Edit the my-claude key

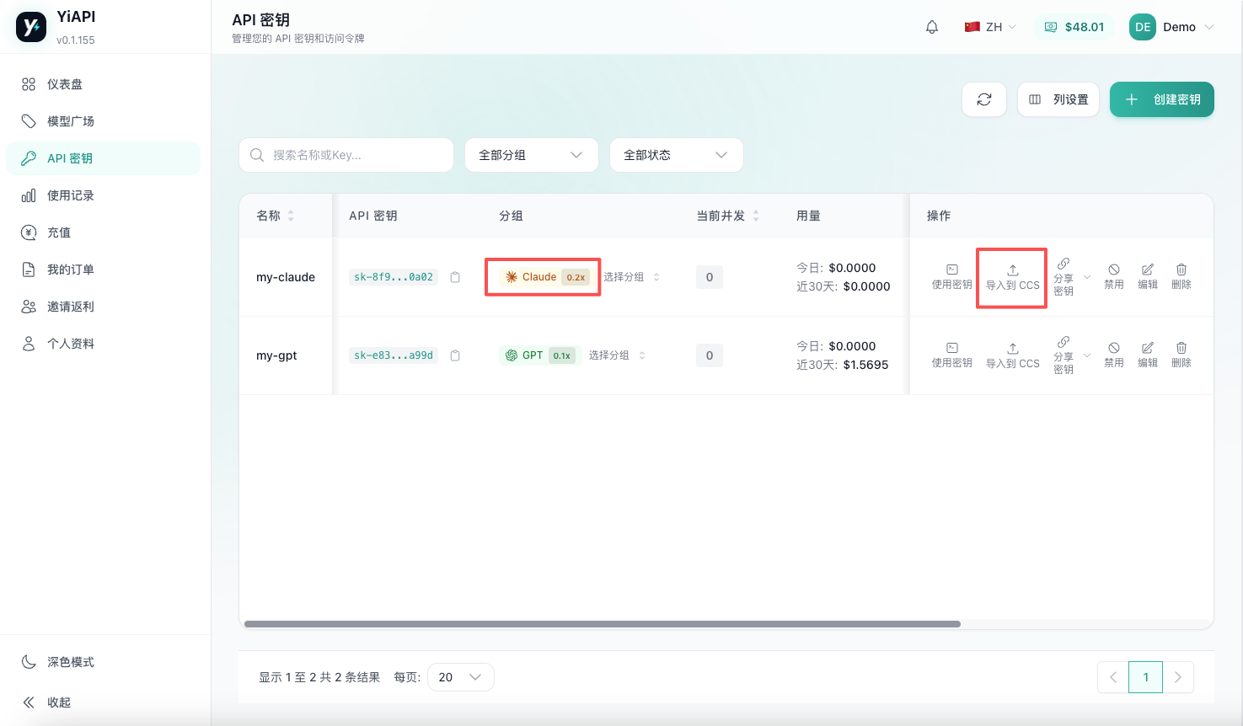(1148, 277)
